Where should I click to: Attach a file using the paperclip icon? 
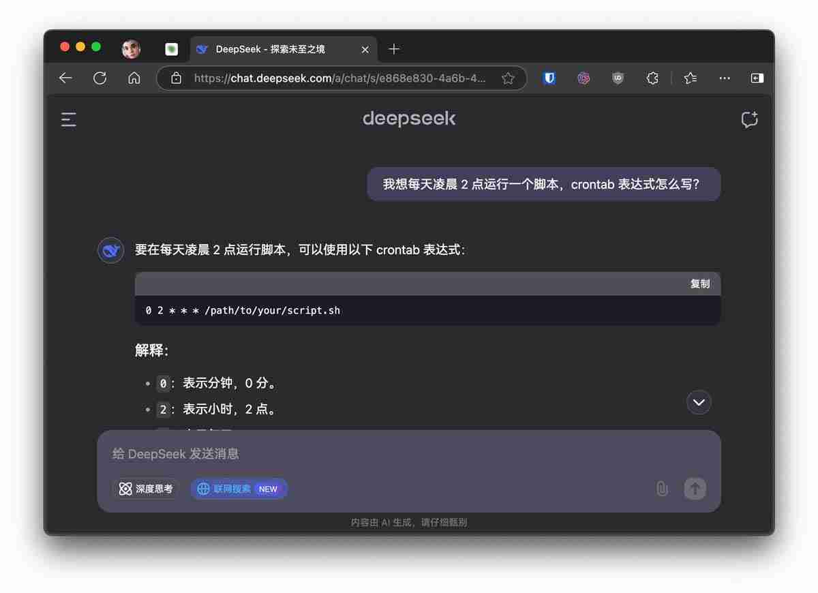tap(662, 489)
